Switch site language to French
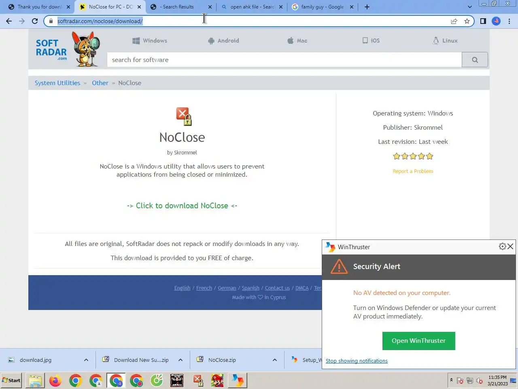 [x=204, y=288]
